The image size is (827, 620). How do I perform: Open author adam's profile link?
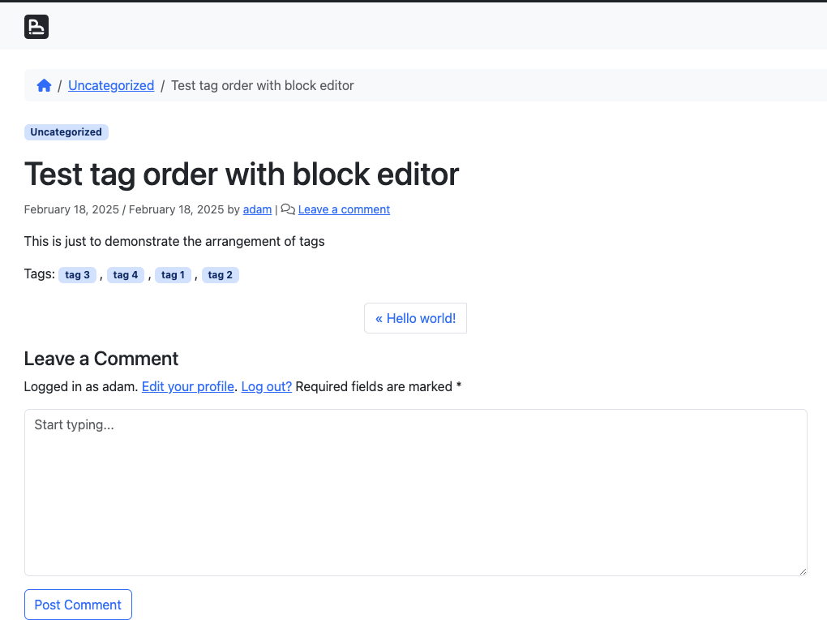click(257, 209)
